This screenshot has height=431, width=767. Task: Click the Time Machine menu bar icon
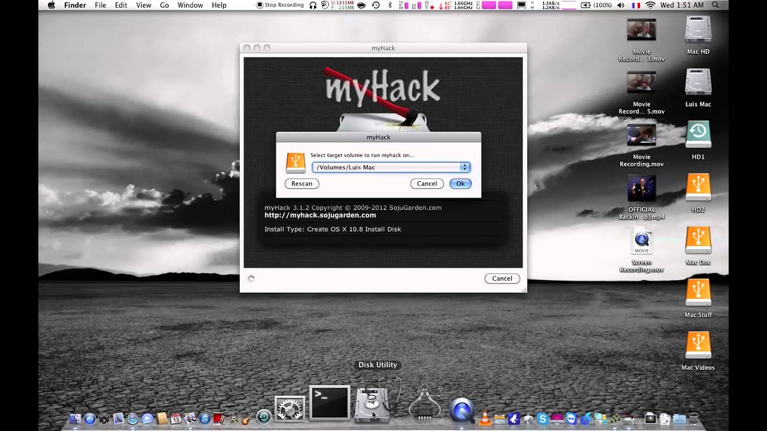(376, 5)
